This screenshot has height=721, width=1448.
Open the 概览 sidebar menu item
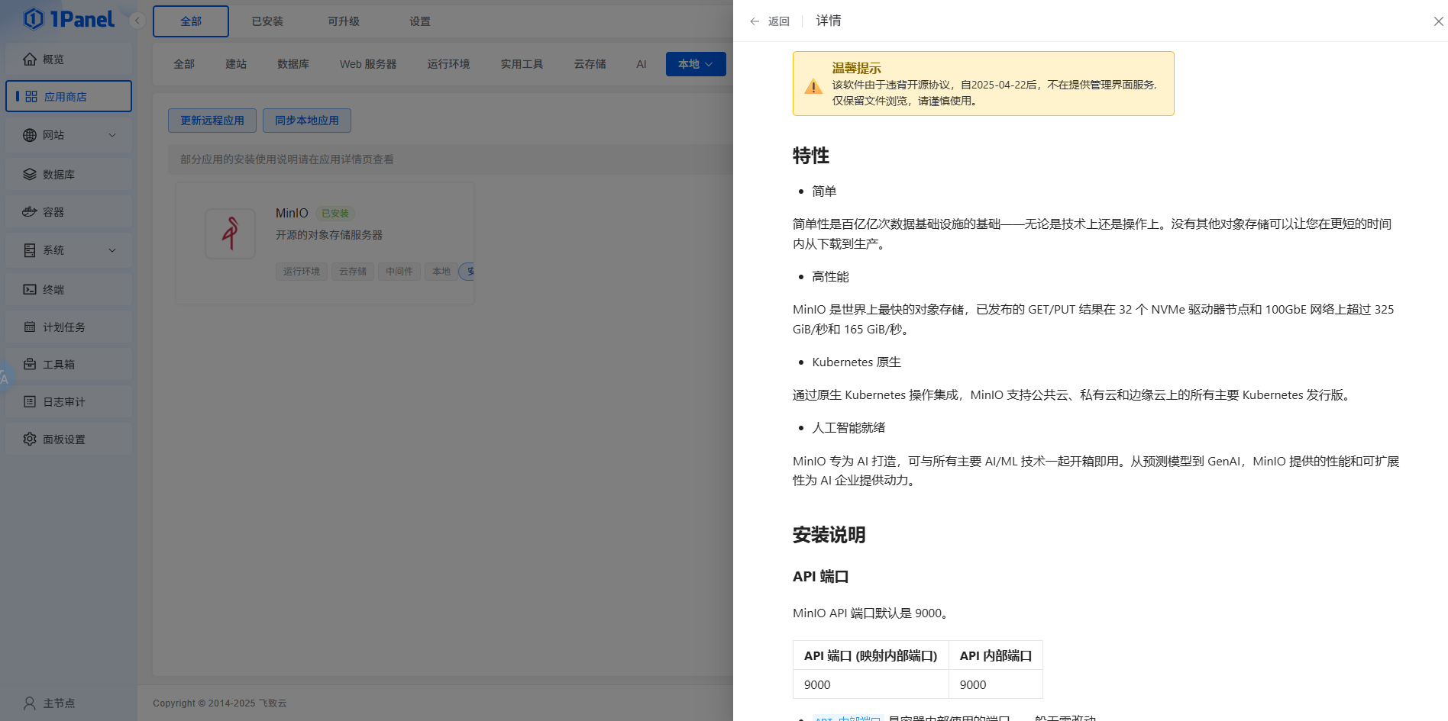pyautogui.click(x=69, y=59)
